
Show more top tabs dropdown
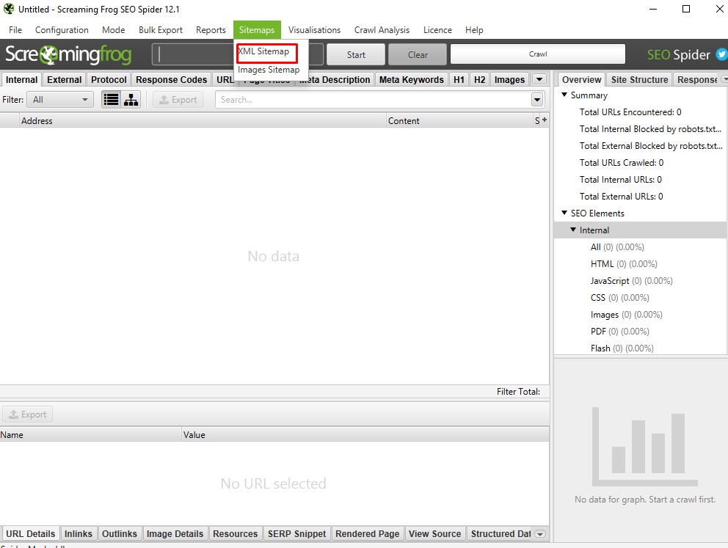(539, 79)
